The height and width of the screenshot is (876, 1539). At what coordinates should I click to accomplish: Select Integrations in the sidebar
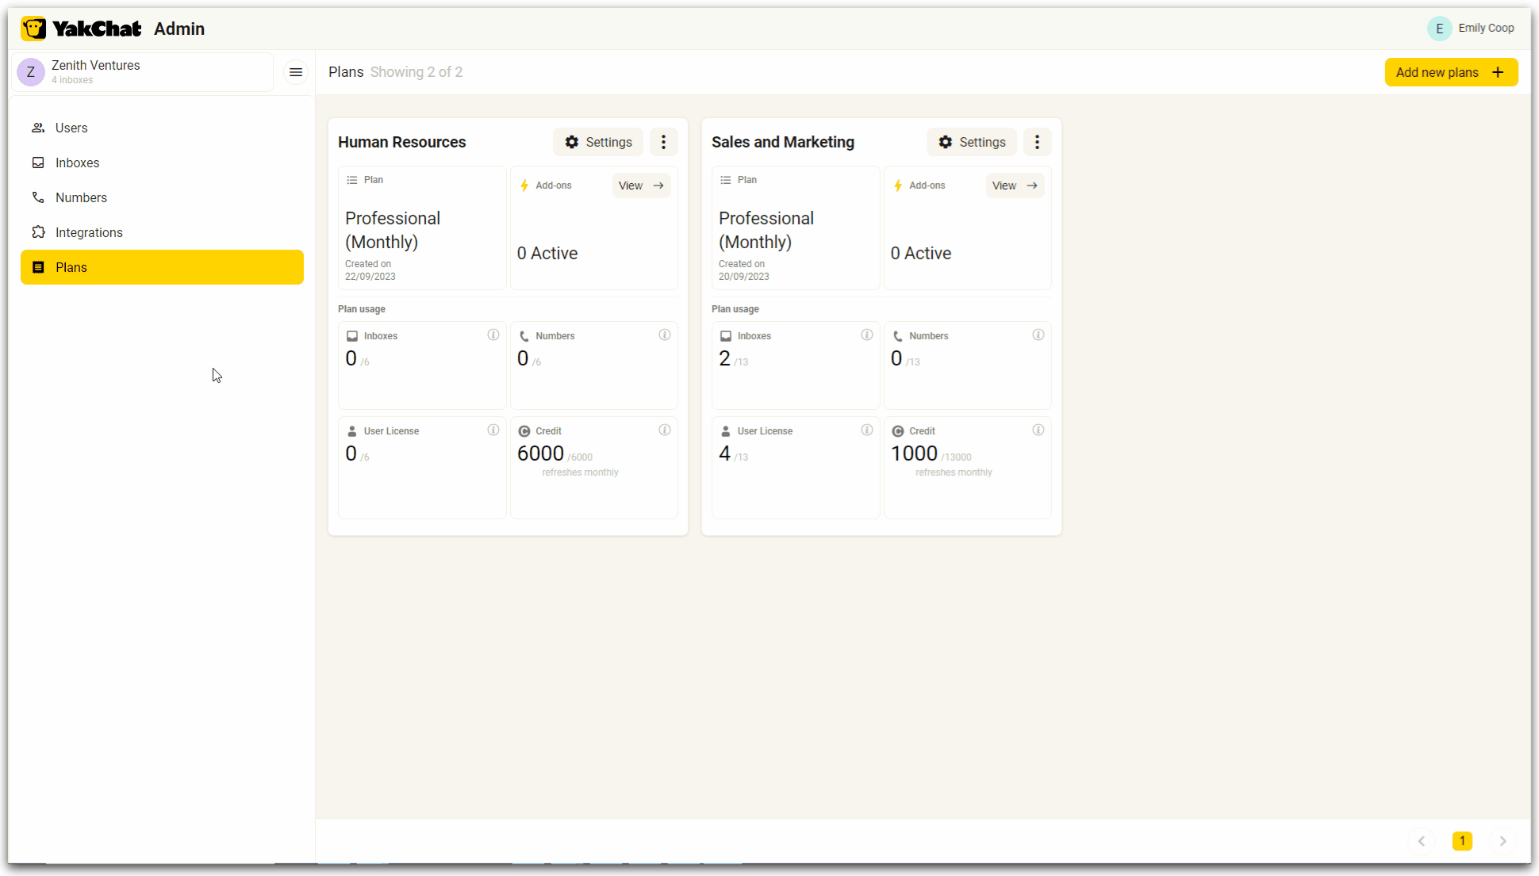89,232
